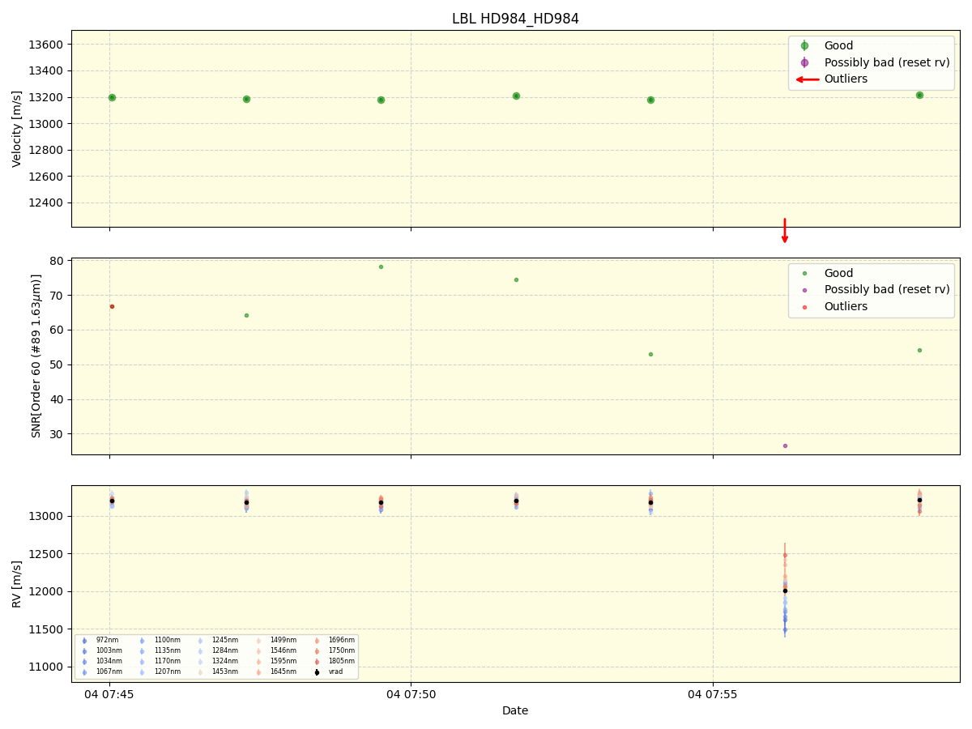
Task: Select the Good entry in the SNR panel legend
Action: (838, 274)
